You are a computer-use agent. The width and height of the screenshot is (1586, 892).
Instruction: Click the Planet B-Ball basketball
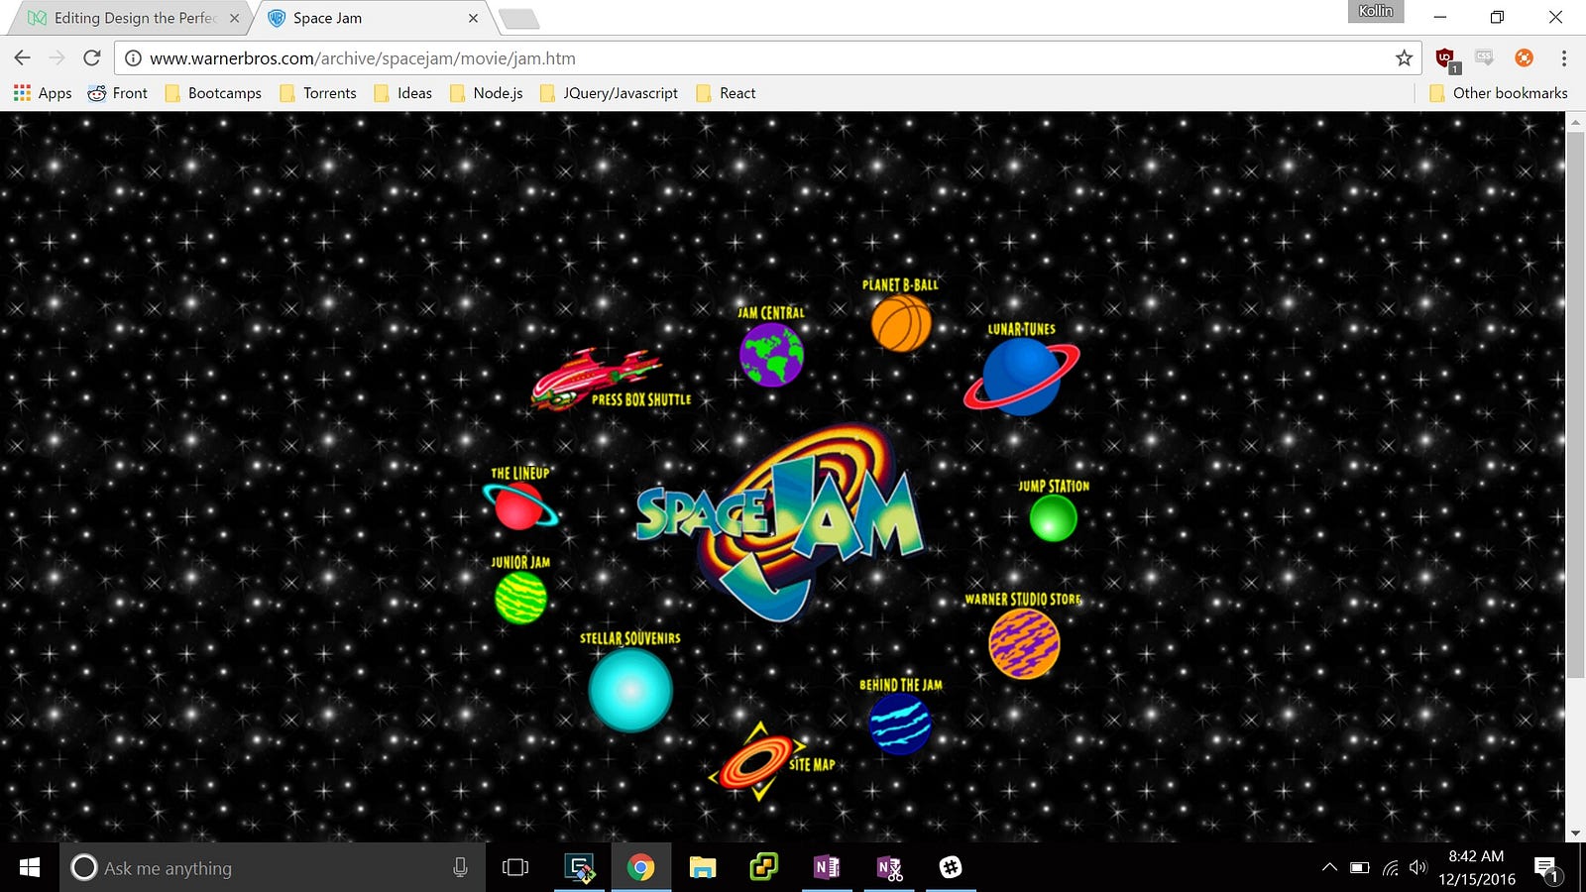click(x=901, y=323)
